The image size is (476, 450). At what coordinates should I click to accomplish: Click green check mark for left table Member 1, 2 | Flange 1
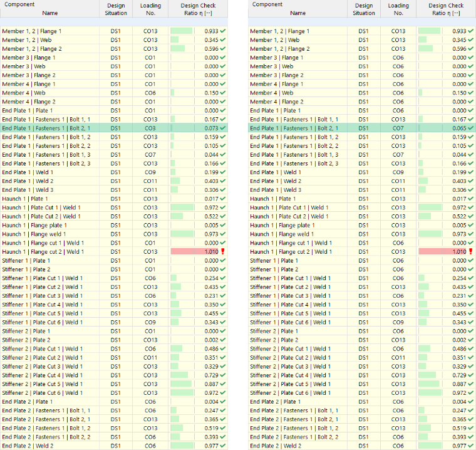tap(223, 31)
